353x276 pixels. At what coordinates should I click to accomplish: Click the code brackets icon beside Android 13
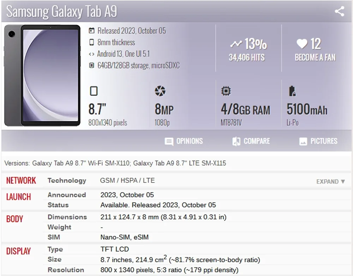pos(91,54)
